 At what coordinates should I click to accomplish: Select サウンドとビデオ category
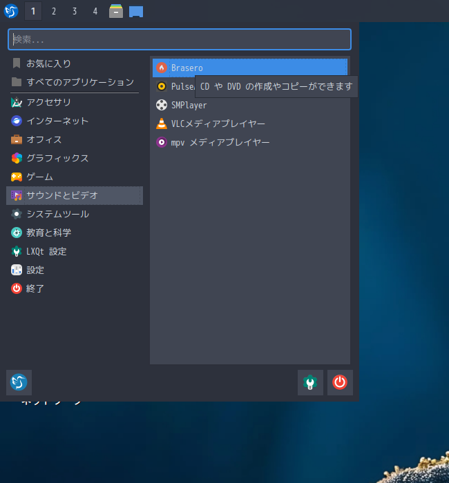point(75,195)
